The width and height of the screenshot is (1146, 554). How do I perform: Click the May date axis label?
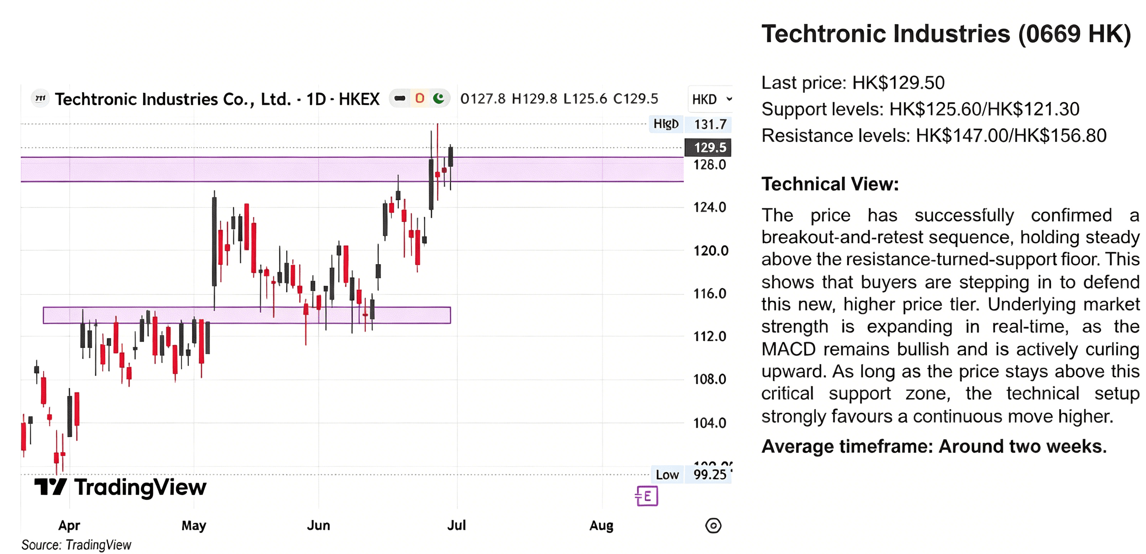point(193,526)
